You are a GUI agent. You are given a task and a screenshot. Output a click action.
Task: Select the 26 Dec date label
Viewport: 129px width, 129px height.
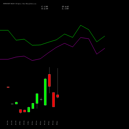click(16, 123)
